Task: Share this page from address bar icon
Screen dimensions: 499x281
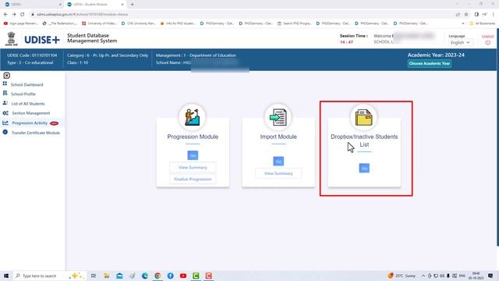Action: tap(458, 14)
